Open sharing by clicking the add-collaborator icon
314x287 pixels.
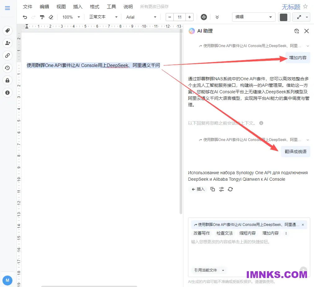tap(7, 43)
